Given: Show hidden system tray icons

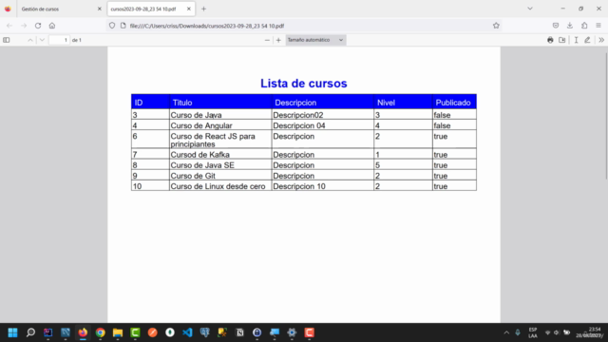Looking at the screenshot, I should pos(506,332).
